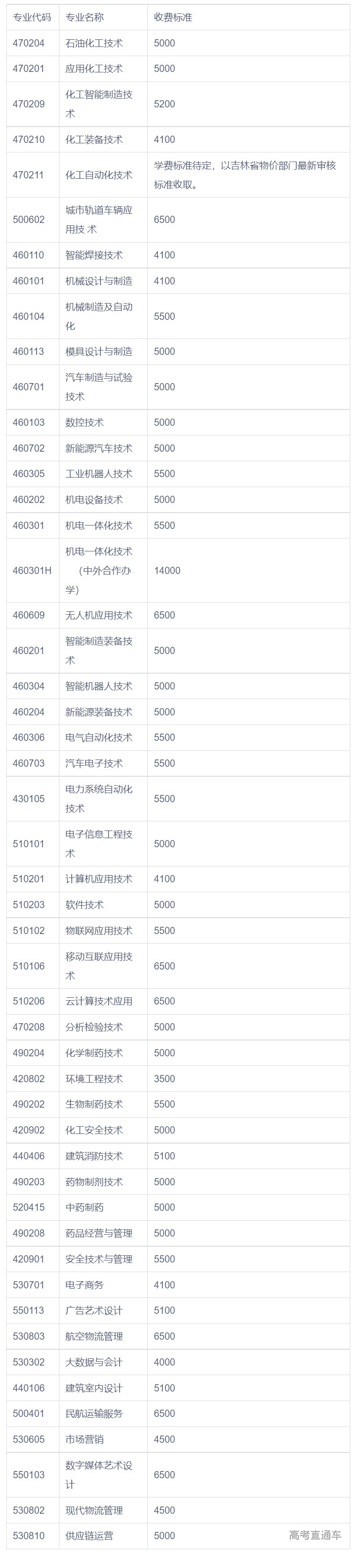Click the 14000 fee cell
This screenshot has height=1554, width=355.
[x=166, y=571]
